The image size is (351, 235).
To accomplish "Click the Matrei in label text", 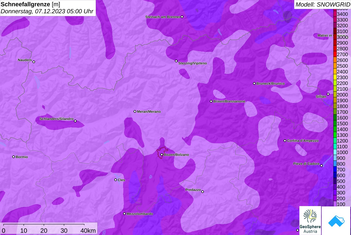I will pos(325,35).
